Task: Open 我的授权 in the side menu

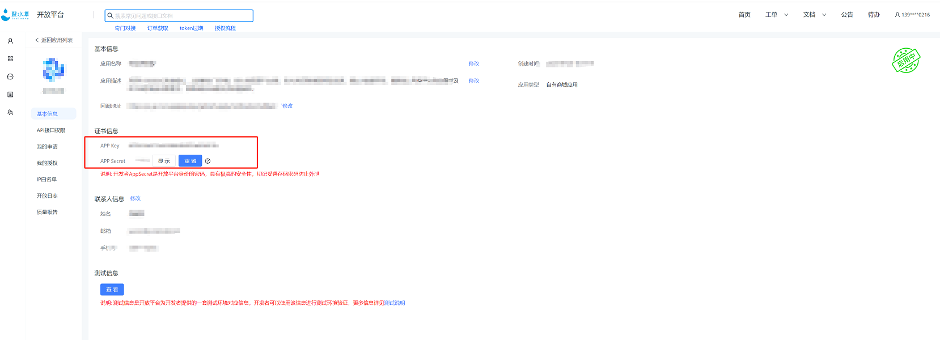Action: pyautogui.click(x=47, y=163)
